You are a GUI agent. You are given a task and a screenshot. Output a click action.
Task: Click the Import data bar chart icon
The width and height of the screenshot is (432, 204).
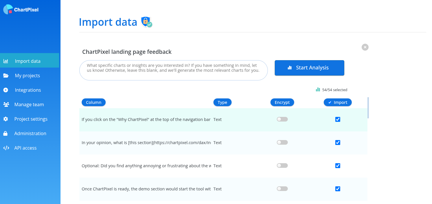point(6,61)
